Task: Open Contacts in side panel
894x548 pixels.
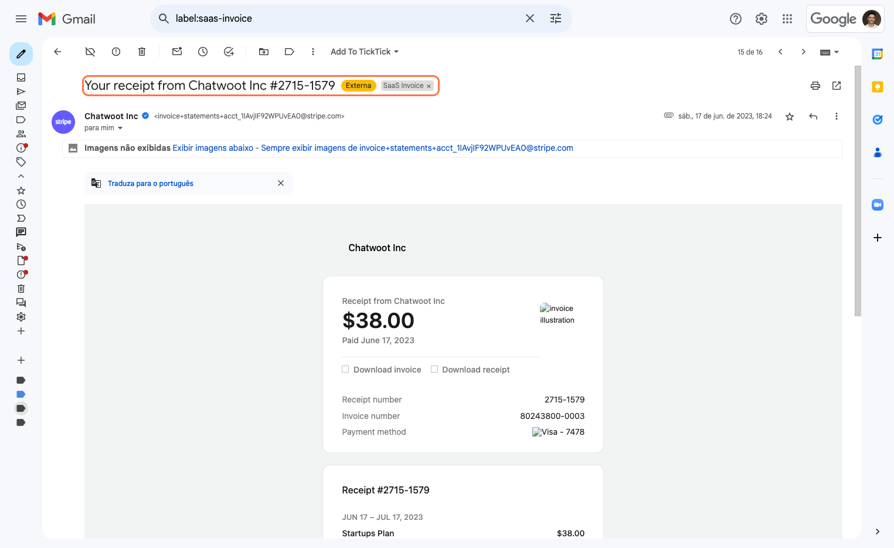Action: (x=878, y=153)
